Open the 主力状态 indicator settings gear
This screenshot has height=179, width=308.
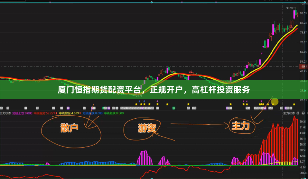[298, 113]
